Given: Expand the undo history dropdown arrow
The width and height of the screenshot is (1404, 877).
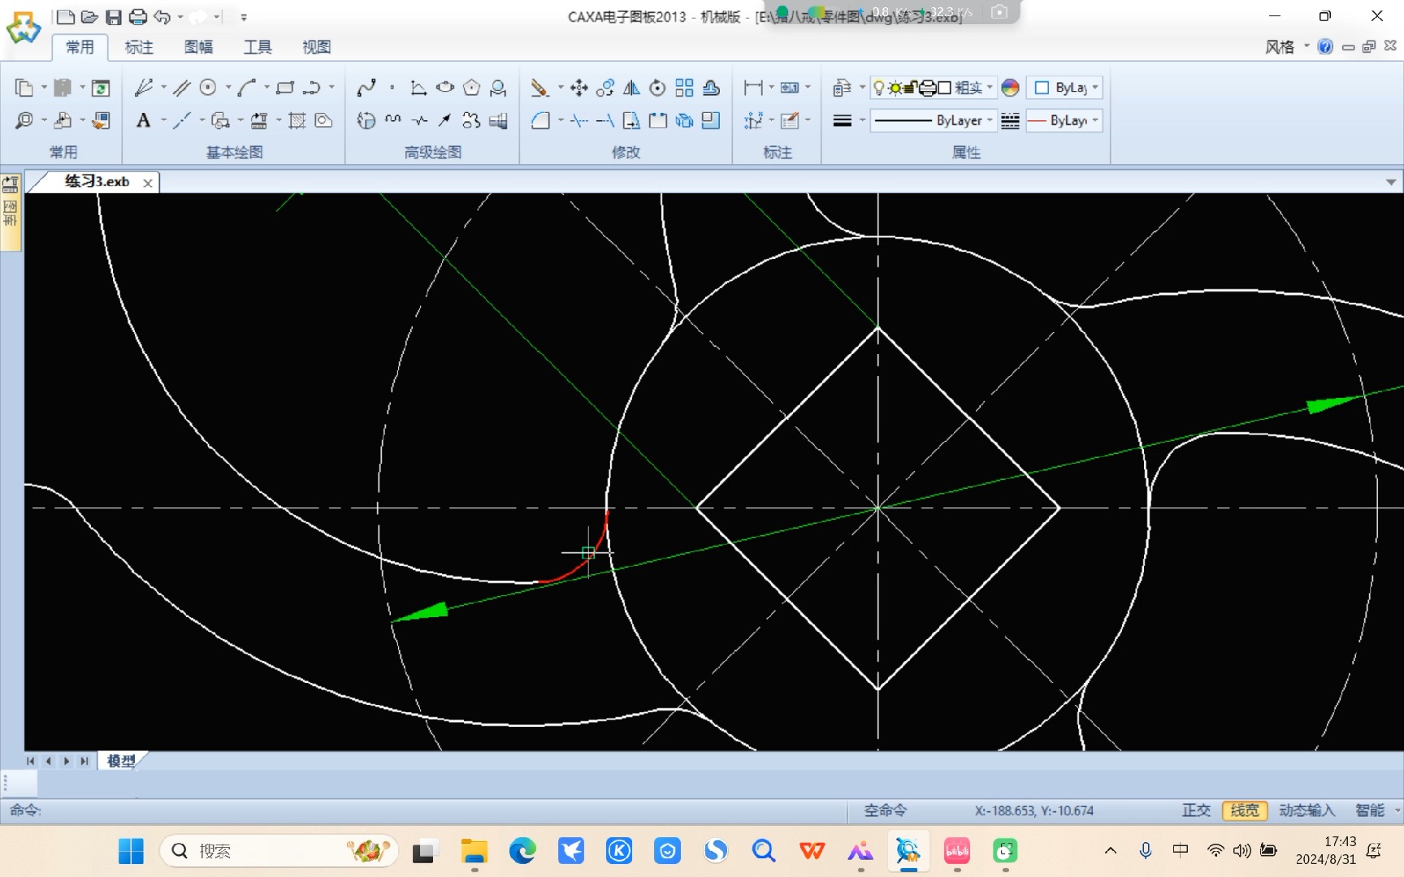Looking at the screenshot, I should tap(180, 16).
